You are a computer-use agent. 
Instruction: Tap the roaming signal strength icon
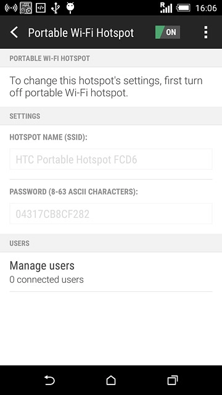tap(166, 7)
